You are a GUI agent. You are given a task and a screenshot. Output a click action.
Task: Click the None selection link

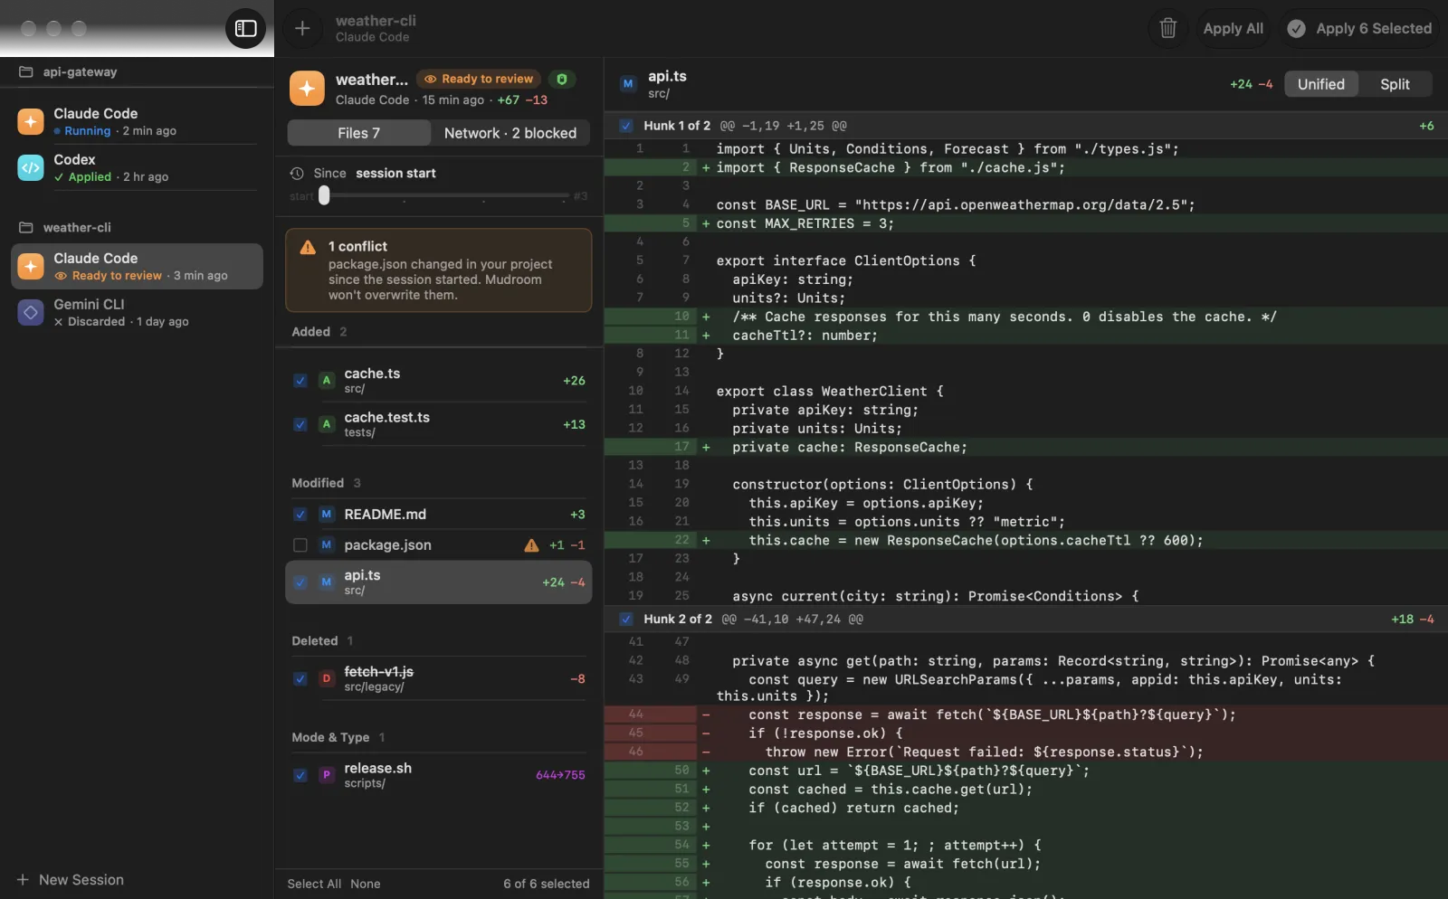[x=366, y=884]
